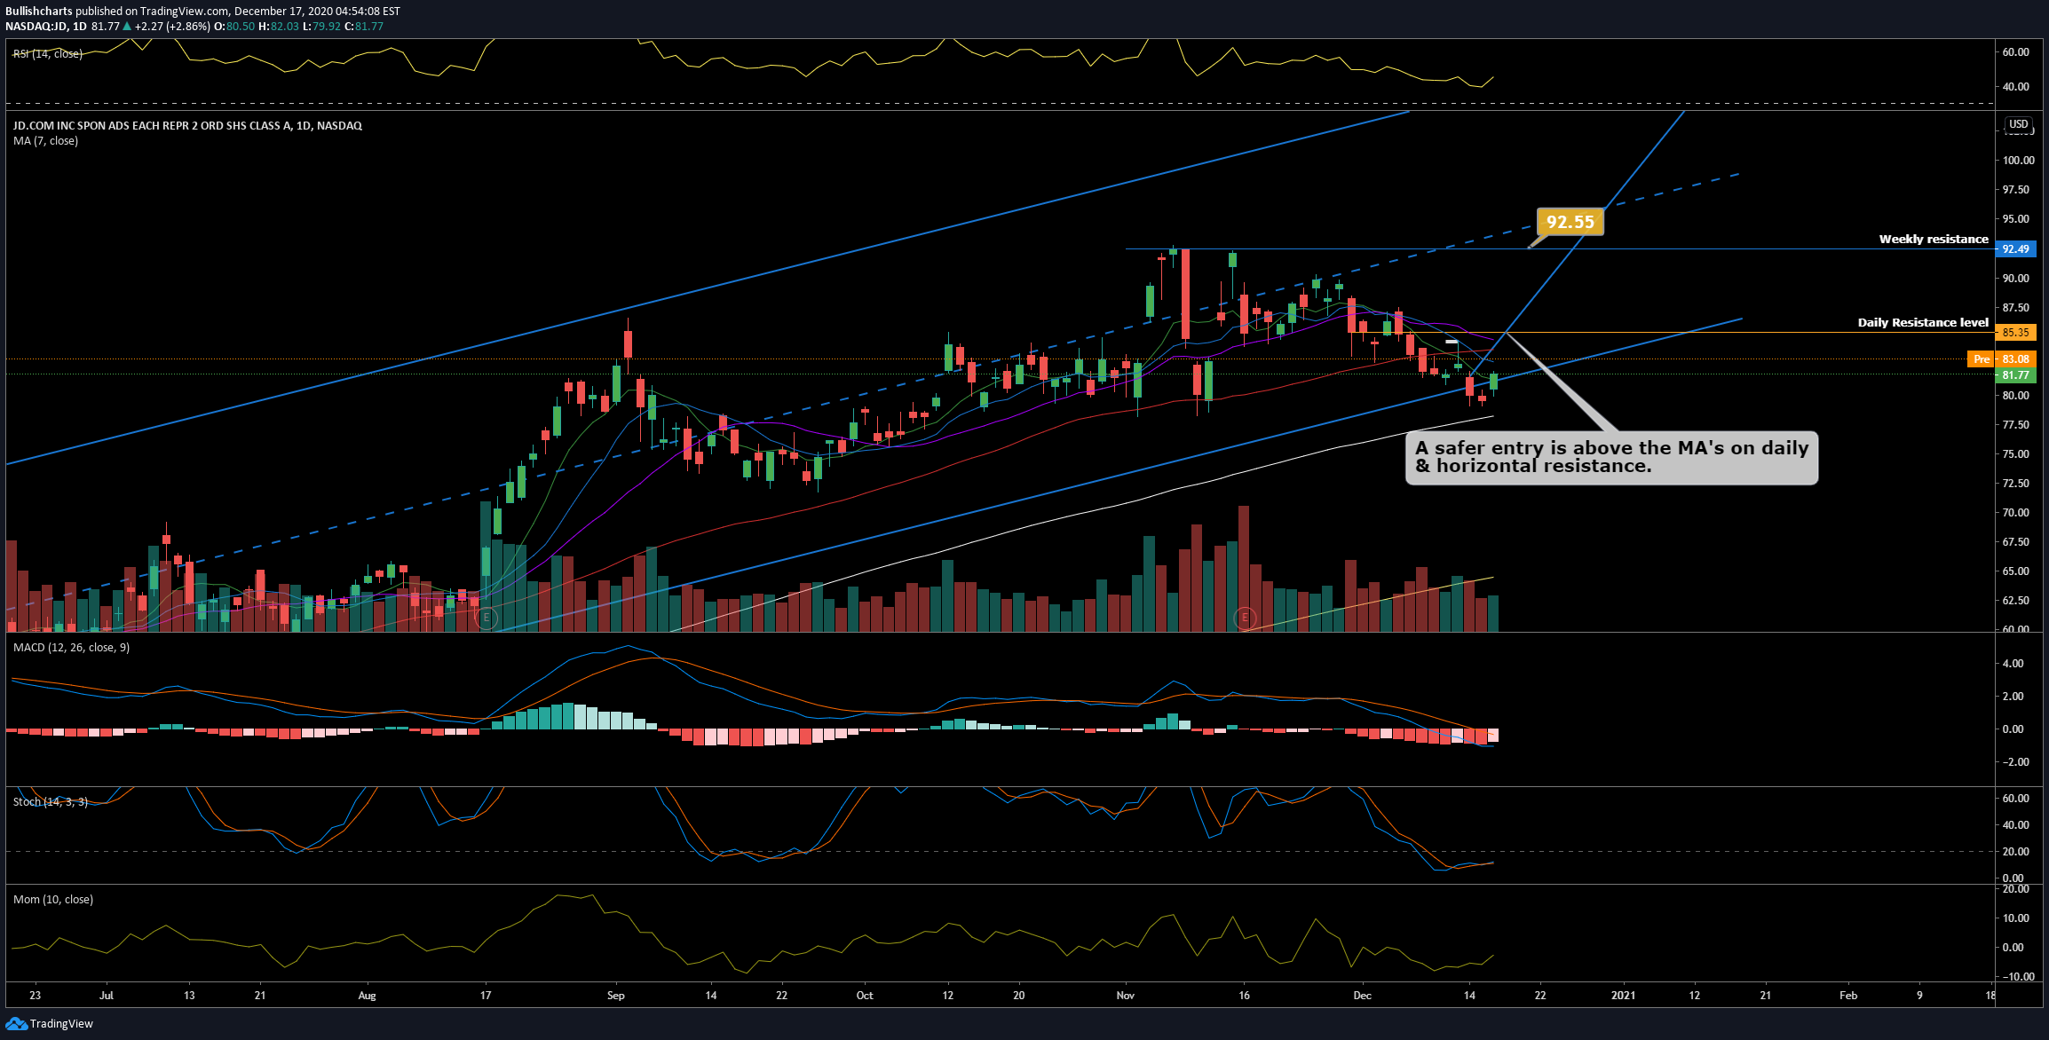Click the 67.50 price axis label

(x=2016, y=542)
